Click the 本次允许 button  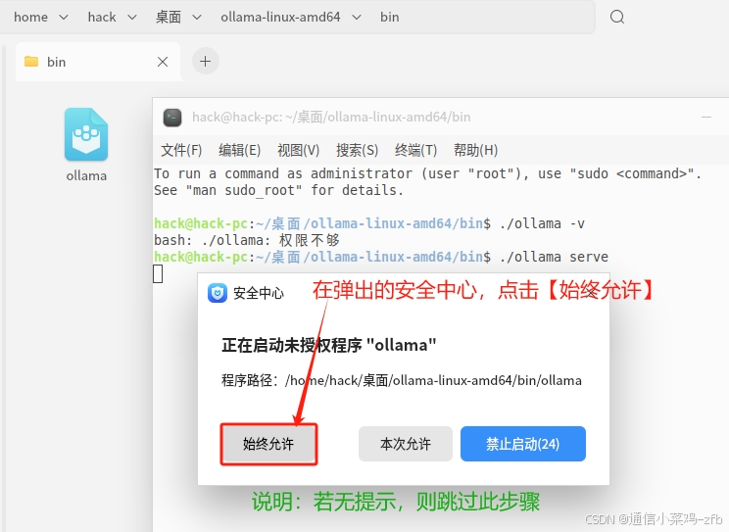406,444
